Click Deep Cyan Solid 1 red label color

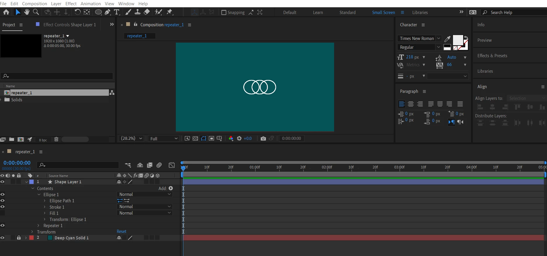coord(32,238)
